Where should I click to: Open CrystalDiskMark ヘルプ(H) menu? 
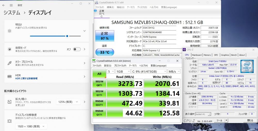[143, 65]
